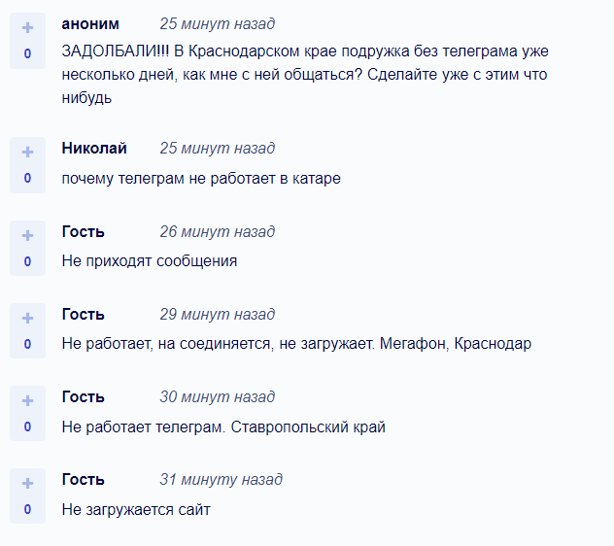Click the аноним username
Screen dimensions: 614x546
click(x=90, y=24)
